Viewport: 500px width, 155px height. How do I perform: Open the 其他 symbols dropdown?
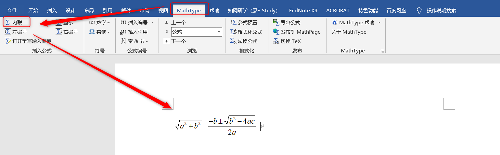[99, 32]
